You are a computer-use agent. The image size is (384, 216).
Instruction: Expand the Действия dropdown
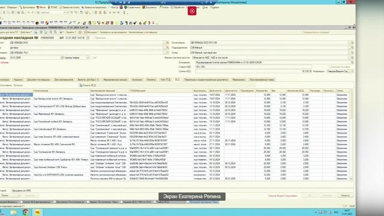point(26,32)
